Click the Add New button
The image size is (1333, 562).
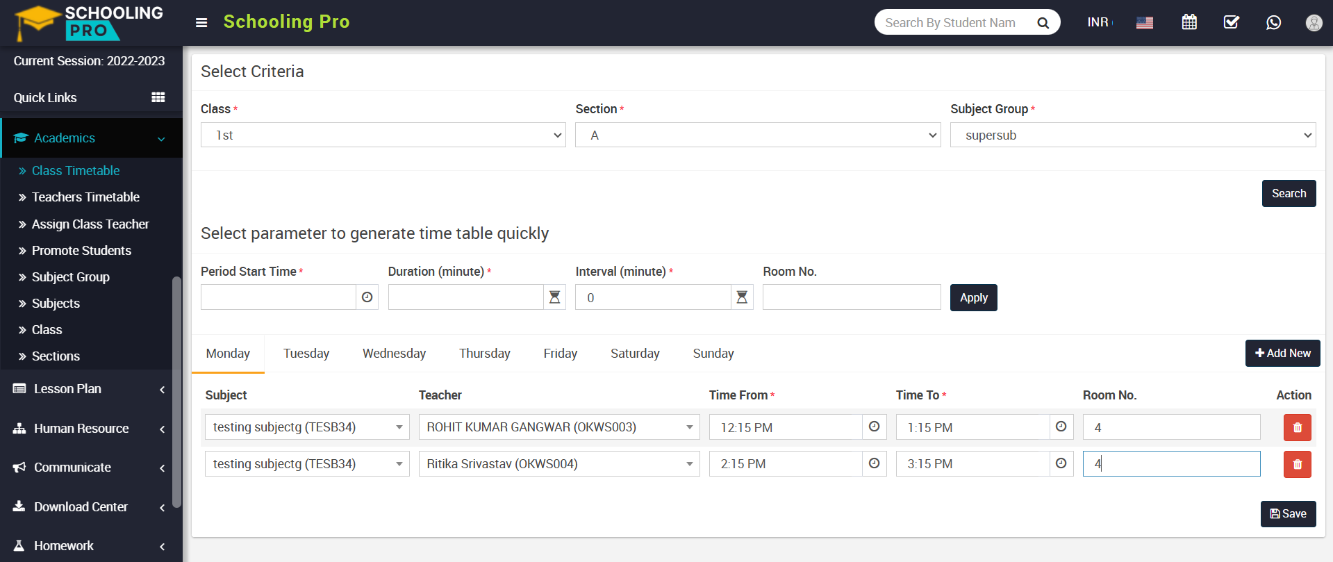pyautogui.click(x=1282, y=353)
